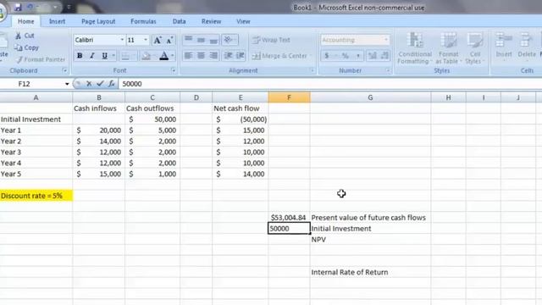
Task: Decrease indent
Action: tap(228, 56)
